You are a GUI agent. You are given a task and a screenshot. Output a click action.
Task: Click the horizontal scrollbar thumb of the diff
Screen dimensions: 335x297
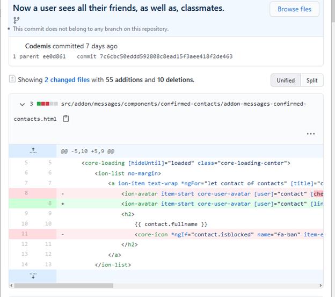pos(63,286)
